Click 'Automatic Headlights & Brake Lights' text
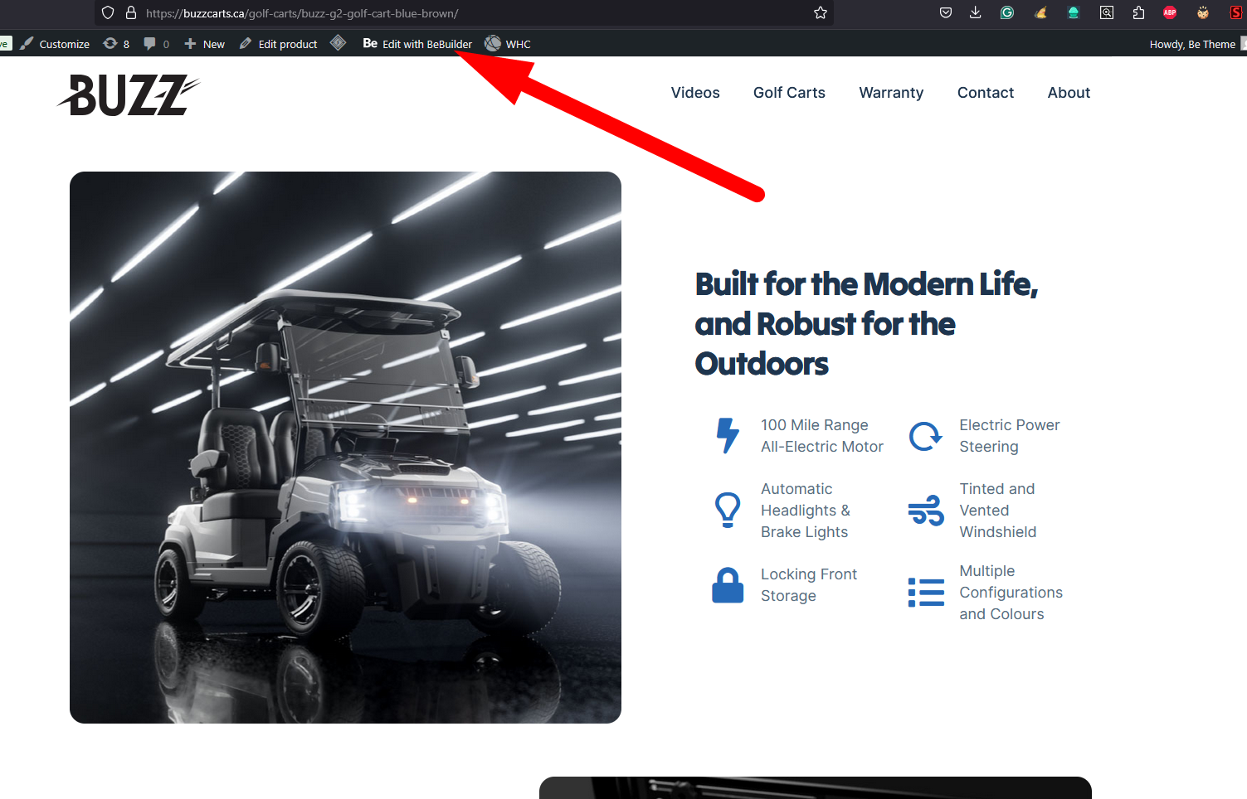This screenshot has width=1247, height=799. click(806, 511)
